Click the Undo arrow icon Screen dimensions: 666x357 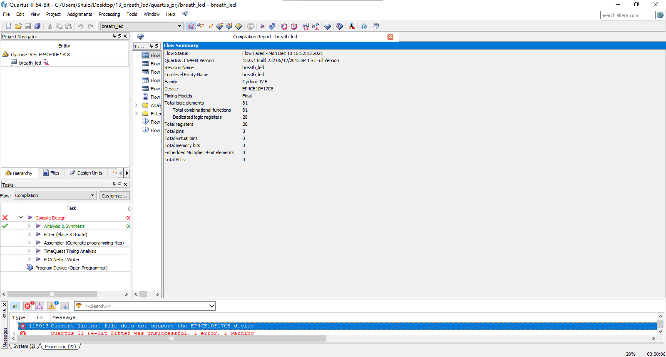pos(81,26)
